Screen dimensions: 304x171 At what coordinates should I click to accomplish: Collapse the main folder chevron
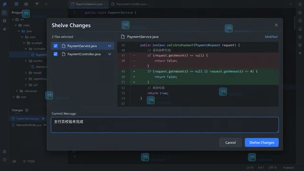coord(16,25)
